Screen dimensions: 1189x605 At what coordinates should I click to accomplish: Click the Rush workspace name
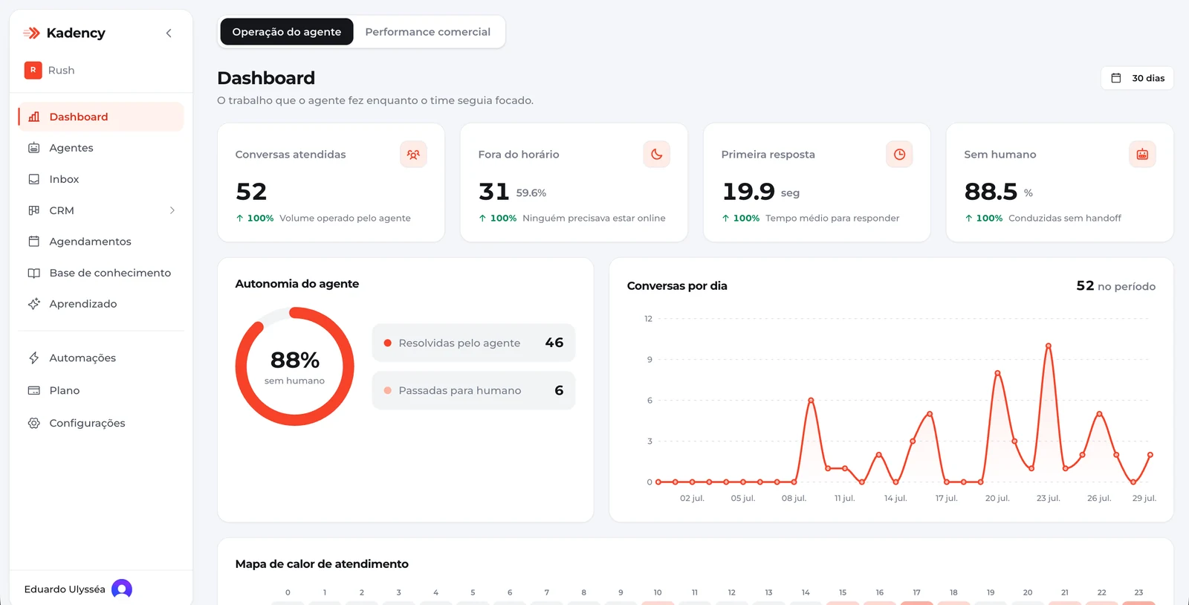click(61, 70)
